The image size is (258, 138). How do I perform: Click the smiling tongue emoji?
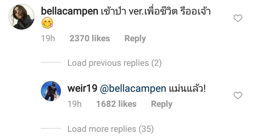coord(47,23)
